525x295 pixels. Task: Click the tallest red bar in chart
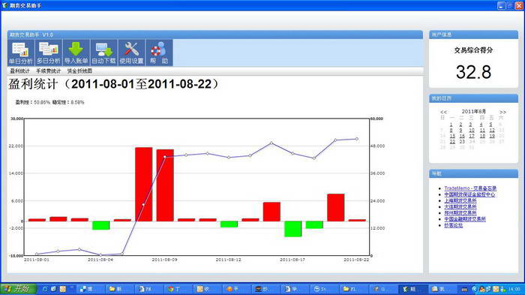coord(144,185)
